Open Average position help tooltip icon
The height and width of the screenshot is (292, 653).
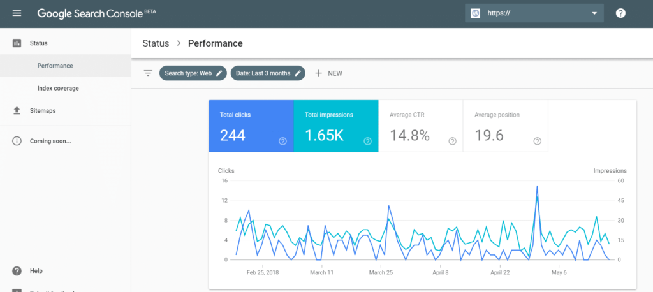pos(537,141)
